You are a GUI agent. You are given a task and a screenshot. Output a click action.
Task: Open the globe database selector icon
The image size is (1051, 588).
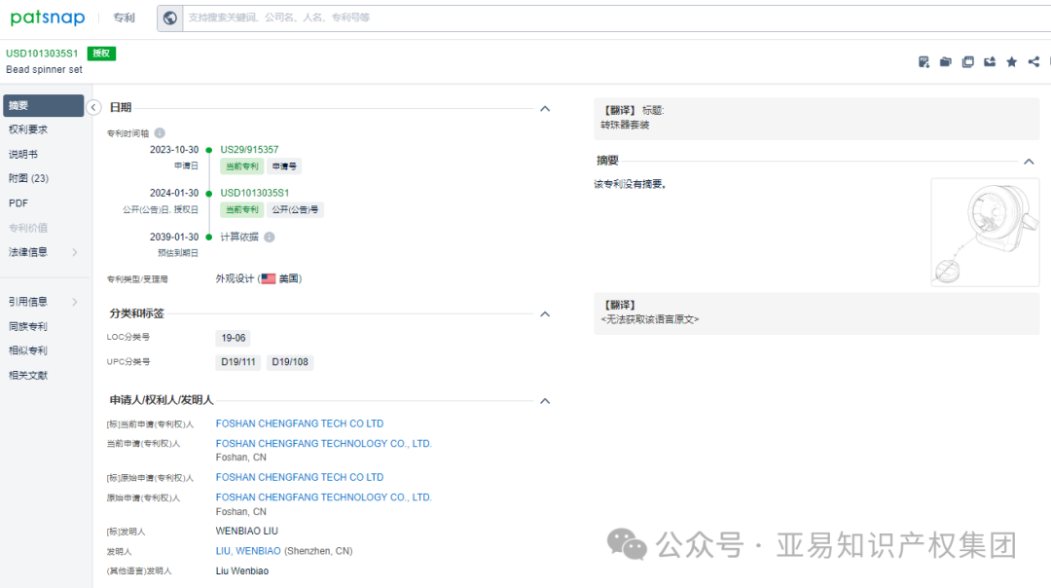point(170,18)
